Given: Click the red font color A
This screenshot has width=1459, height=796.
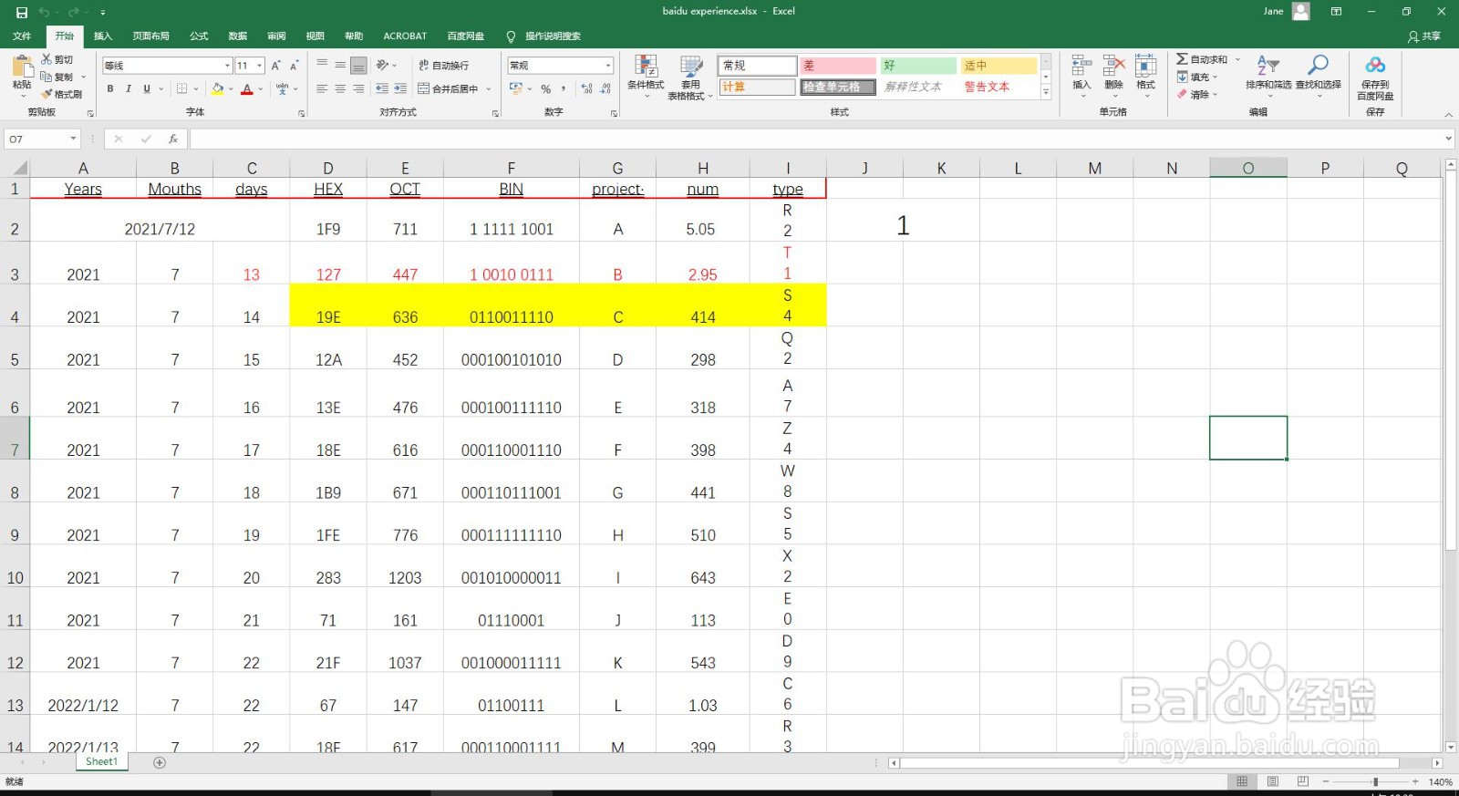Looking at the screenshot, I should tap(246, 88).
